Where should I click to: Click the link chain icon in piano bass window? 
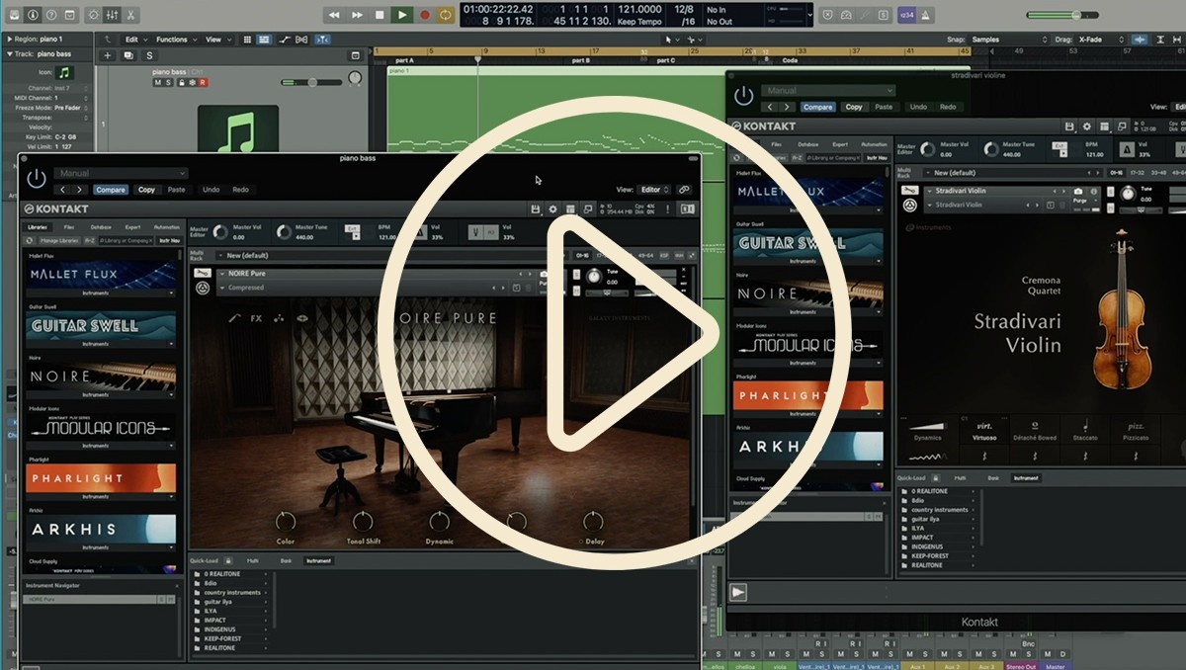[684, 190]
